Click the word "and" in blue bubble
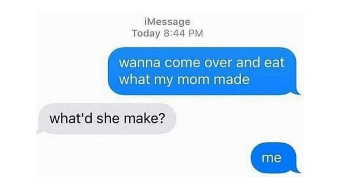This screenshot has width=340, height=177. point(248,63)
